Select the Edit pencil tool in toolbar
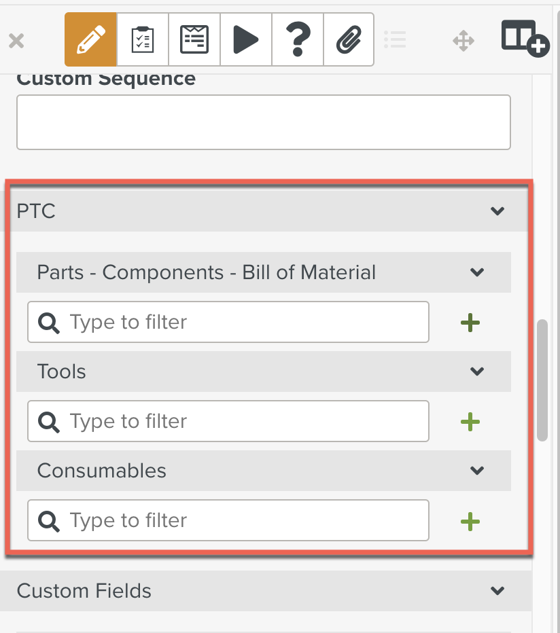This screenshot has height=633, width=560. pos(90,39)
